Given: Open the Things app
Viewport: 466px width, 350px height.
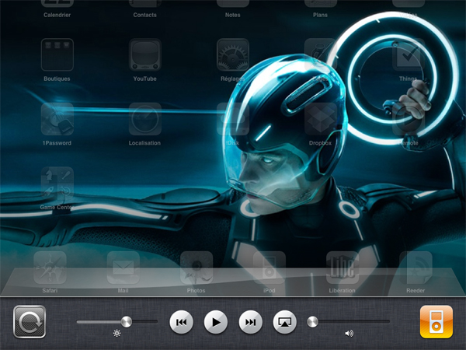Looking at the screenshot, I should [409, 54].
